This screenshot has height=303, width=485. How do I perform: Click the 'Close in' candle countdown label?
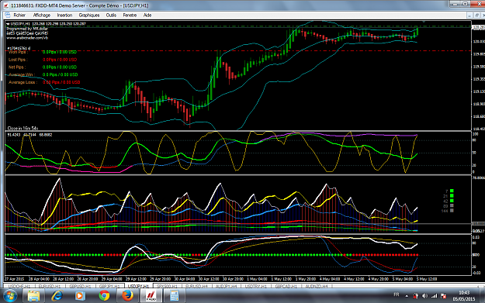tap(23, 128)
